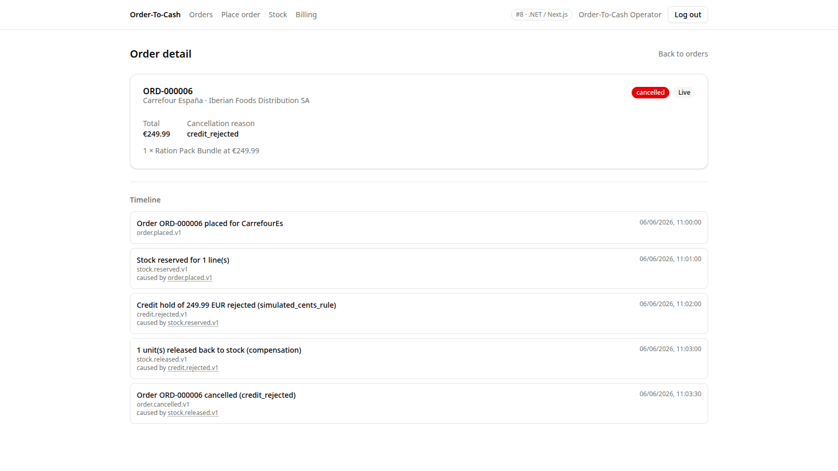The width and height of the screenshot is (838, 471).
Task: Go to the Orders nav item
Action: pos(201,15)
